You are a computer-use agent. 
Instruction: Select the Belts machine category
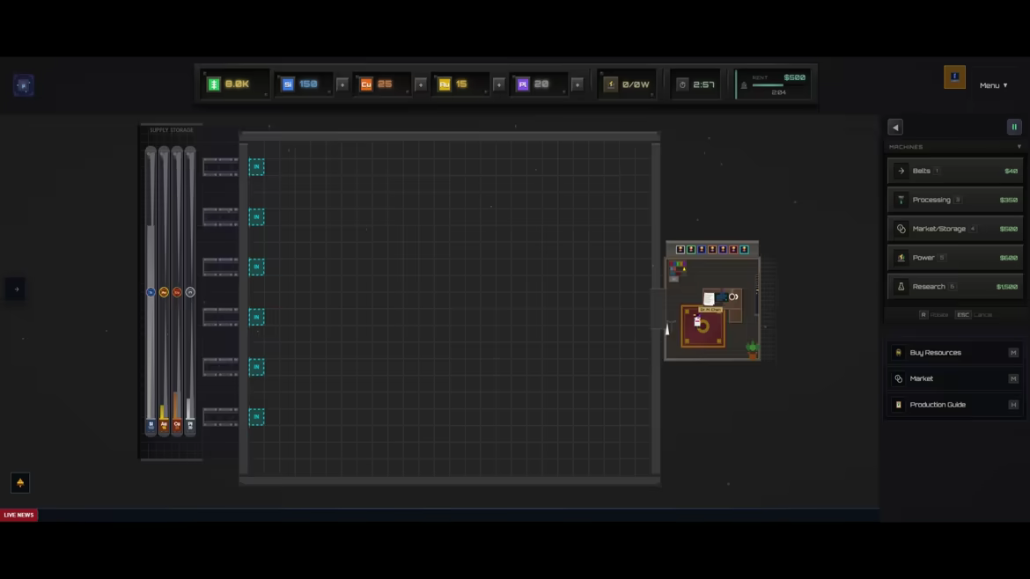[955, 171]
